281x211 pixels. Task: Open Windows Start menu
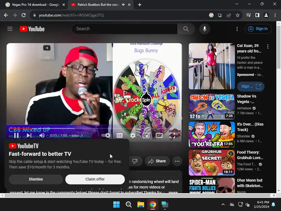click(116, 204)
